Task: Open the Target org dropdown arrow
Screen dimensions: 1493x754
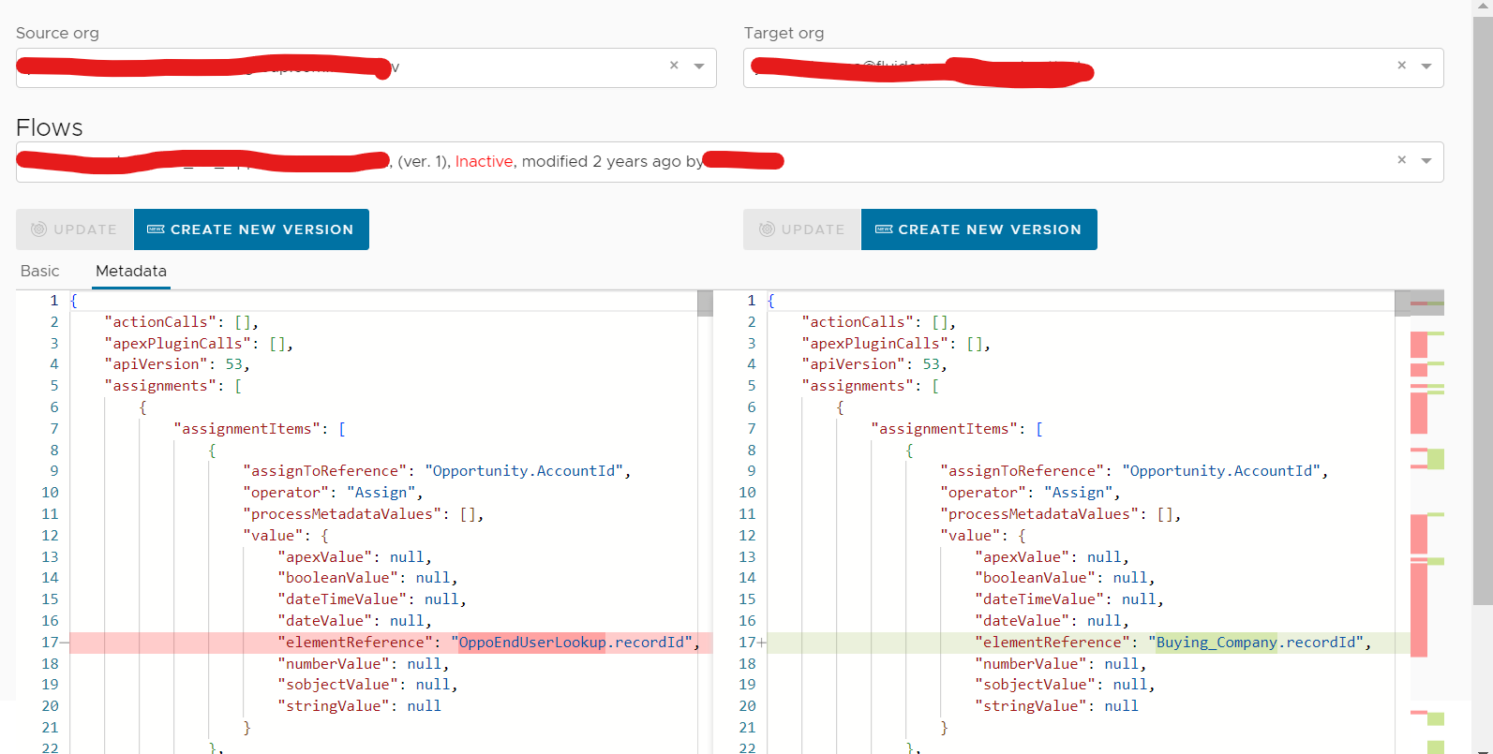Action: pyautogui.click(x=1426, y=67)
